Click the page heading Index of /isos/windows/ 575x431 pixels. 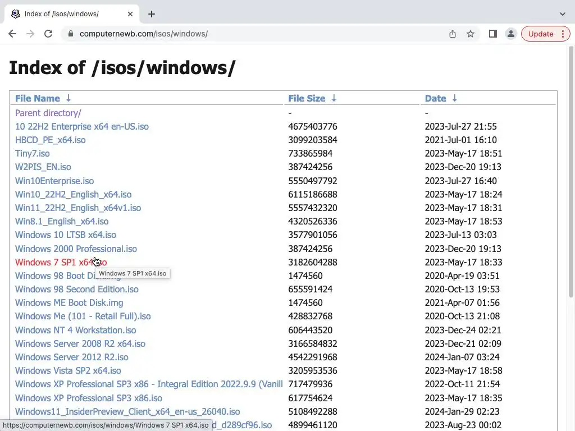coord(122,68)
